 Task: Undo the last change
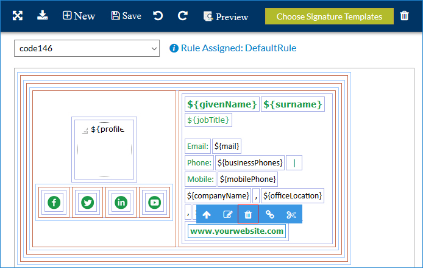click(158, 16)
